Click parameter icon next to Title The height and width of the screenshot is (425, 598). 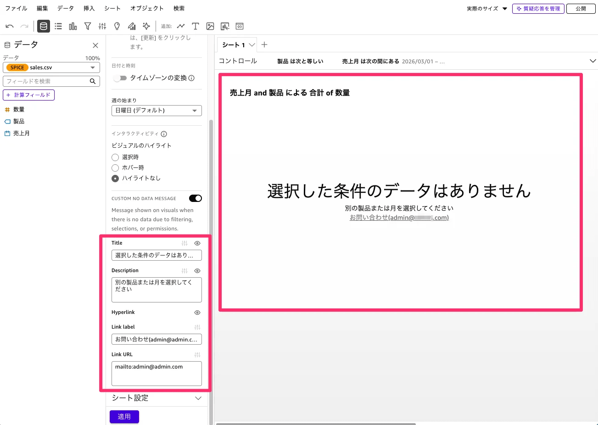pyautogui.click(x=184, y=243)
